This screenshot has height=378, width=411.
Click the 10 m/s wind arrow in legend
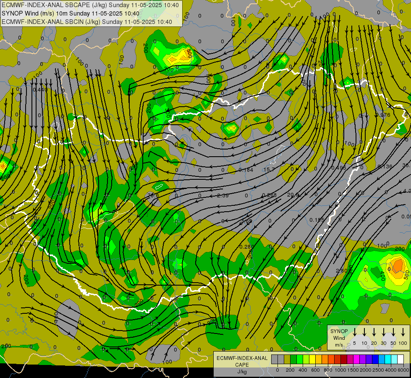coord(364,332)
